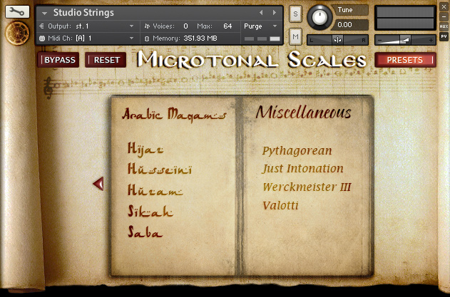Select Werckmeister III tuning
The image size is (450, 297).
[x=307, y=187]
